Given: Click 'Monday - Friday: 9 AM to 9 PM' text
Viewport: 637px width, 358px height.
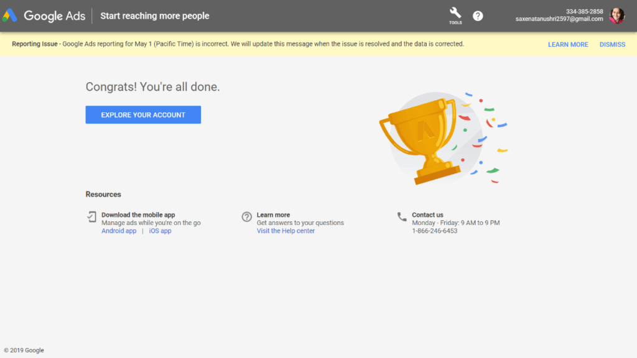Looking at the screenshot, I should pyautogui.click(x=456, y=223).
